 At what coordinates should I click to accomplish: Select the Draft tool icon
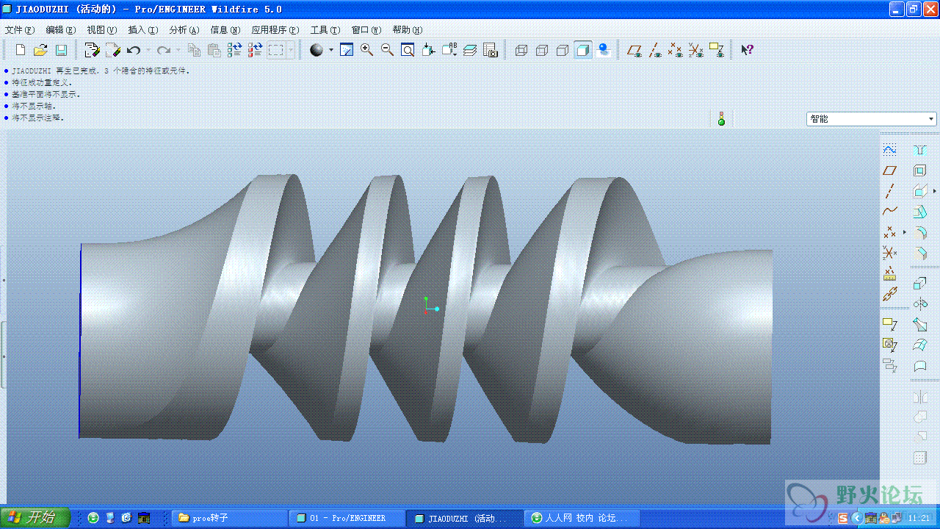[919, 212]
